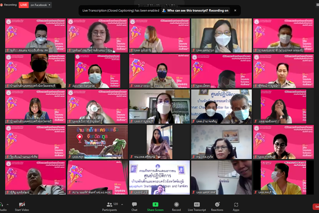Start your video camera
The height and width of the screenshot is (213, 319).
(x=22, y=207)
